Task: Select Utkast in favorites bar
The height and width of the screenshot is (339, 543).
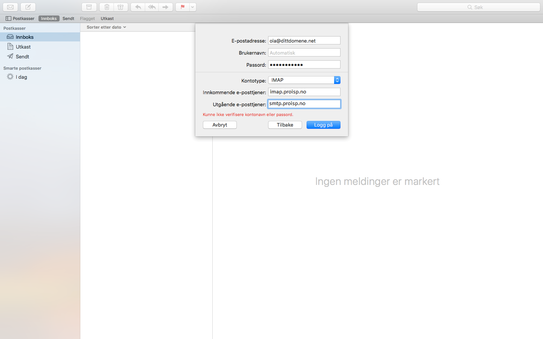Action: [x=107, y=18]
